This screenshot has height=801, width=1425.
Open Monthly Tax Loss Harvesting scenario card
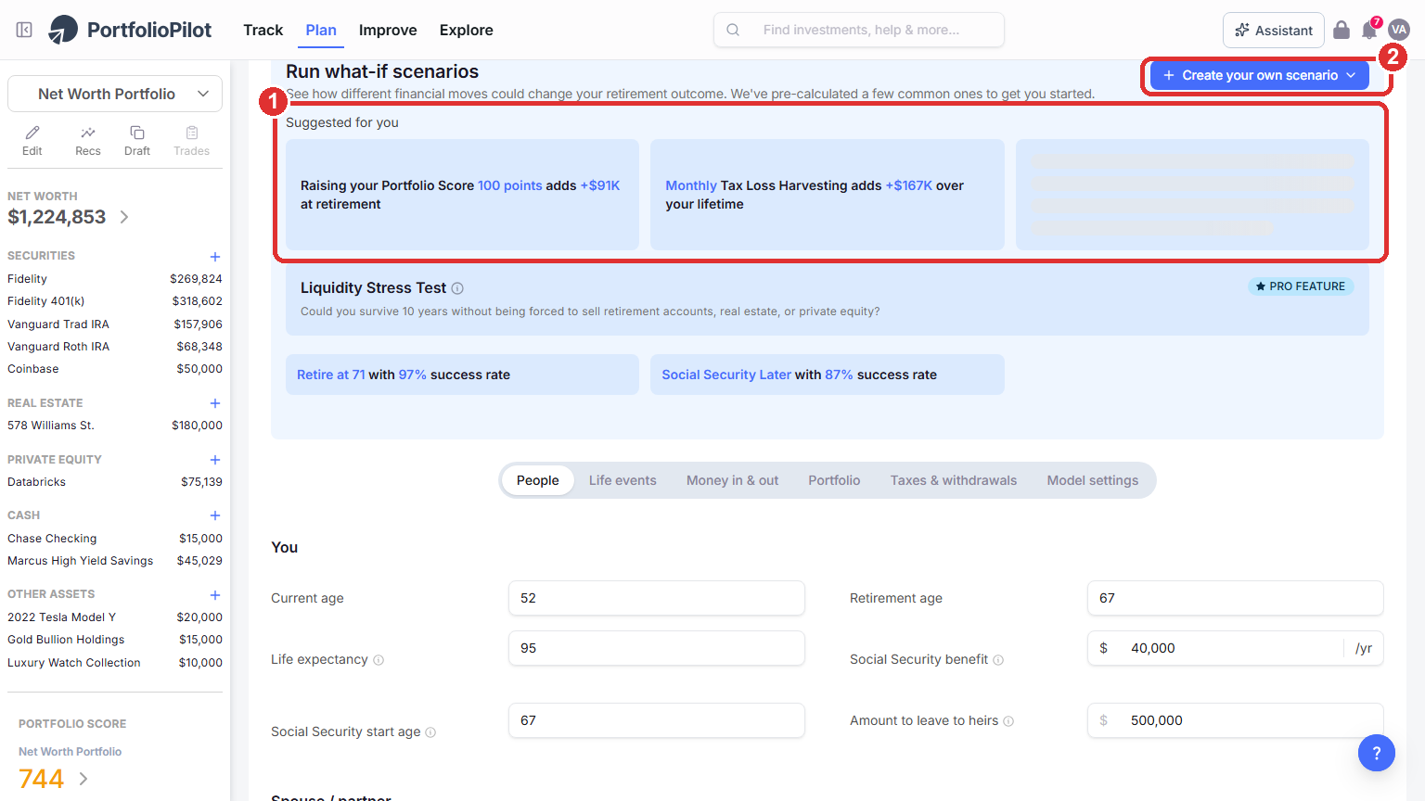click(828, 195)
